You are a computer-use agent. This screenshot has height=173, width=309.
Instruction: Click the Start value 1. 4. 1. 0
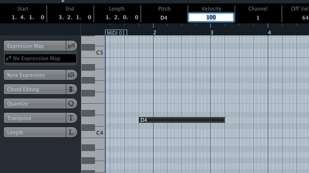(x=28, y=17)
